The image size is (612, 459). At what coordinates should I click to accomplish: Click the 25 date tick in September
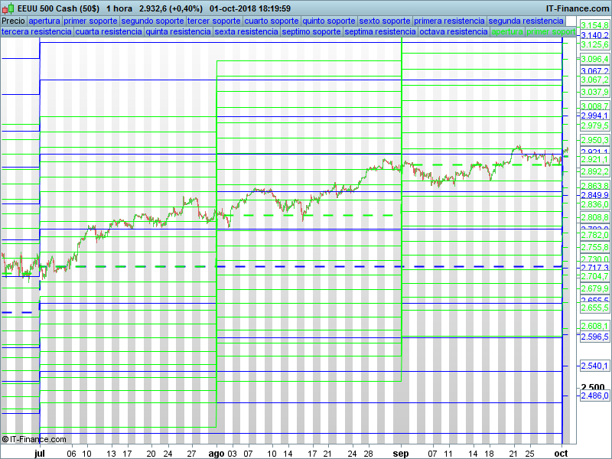pyautogui.click(x=529, y=454)
